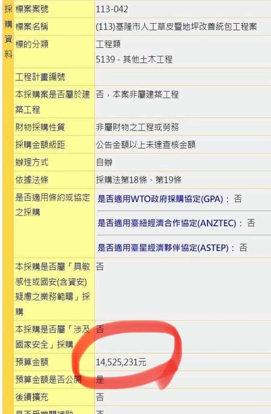Click the budget amount 14,525,231元
271x414 pixels.
tap(121, 362)
